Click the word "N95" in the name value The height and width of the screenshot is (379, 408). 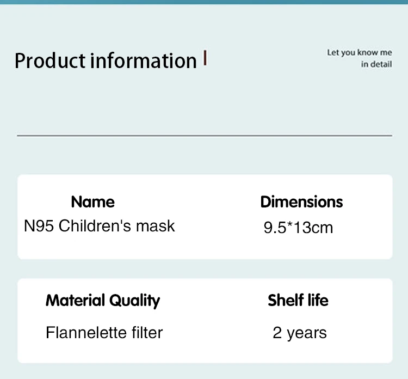click(x=39, y=225)
